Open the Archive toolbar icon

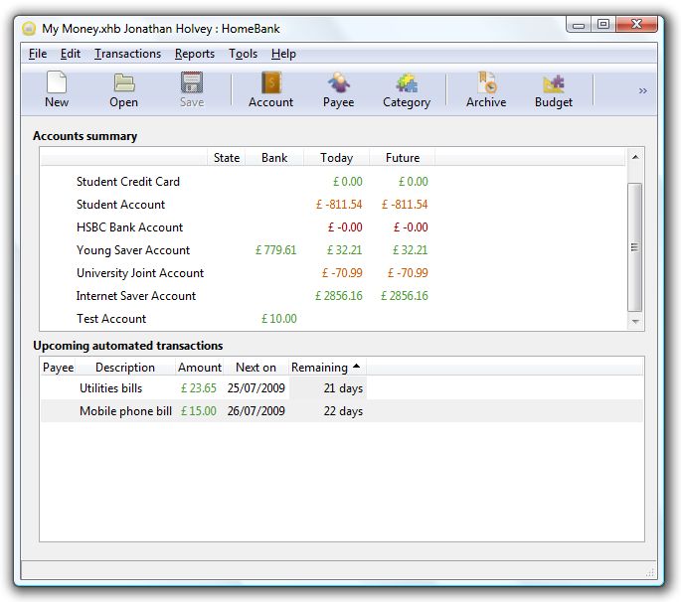point(486,84)
